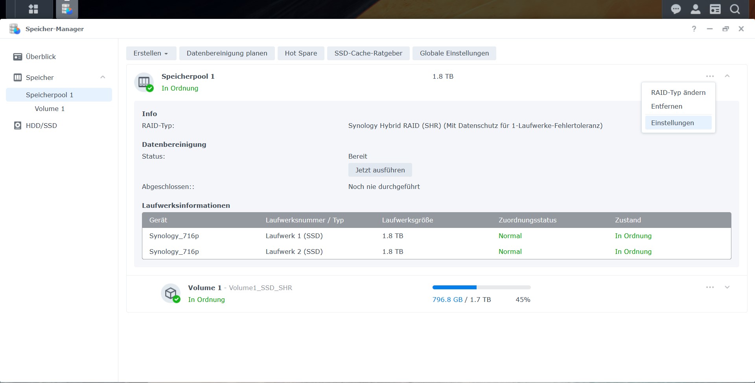Image resolution: width=755 pixels, height=383 pixels.
Task: Expand the Volume 1 details panel
Action: [x=727, y=287]
